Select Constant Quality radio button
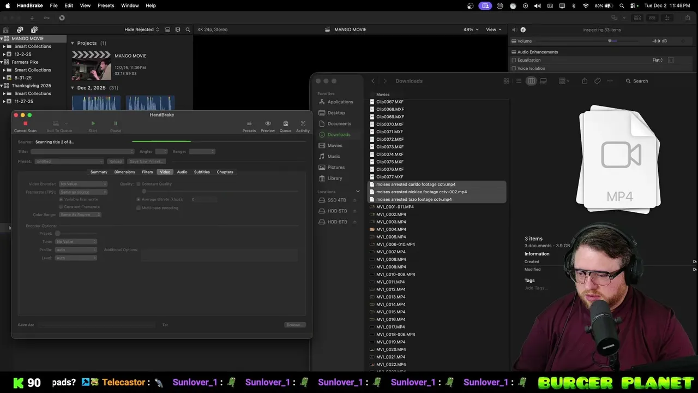The height and width of the screenshot is (393, 698). point(139,184)
